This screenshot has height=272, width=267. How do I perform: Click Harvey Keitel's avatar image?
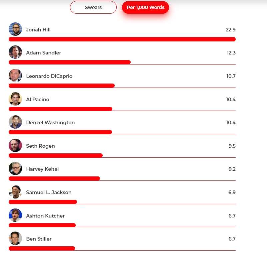15,169
